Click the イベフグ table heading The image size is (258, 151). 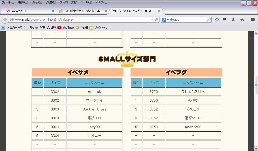tap(176, 72)
